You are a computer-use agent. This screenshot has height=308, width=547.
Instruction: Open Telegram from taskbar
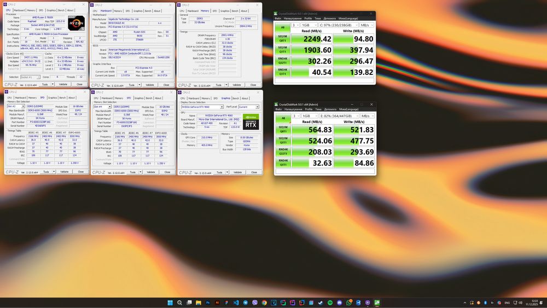pyautogui.click(x=246, y=303)
